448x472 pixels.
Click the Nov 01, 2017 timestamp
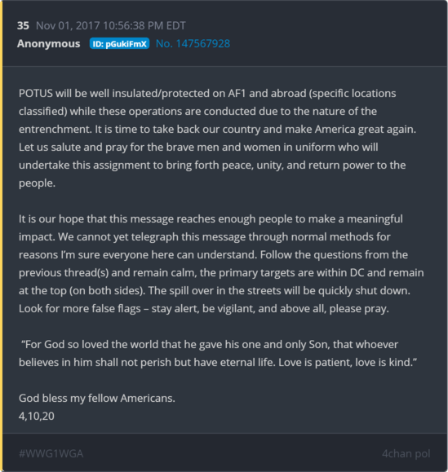pyautogui.click(x=110, y=26)
